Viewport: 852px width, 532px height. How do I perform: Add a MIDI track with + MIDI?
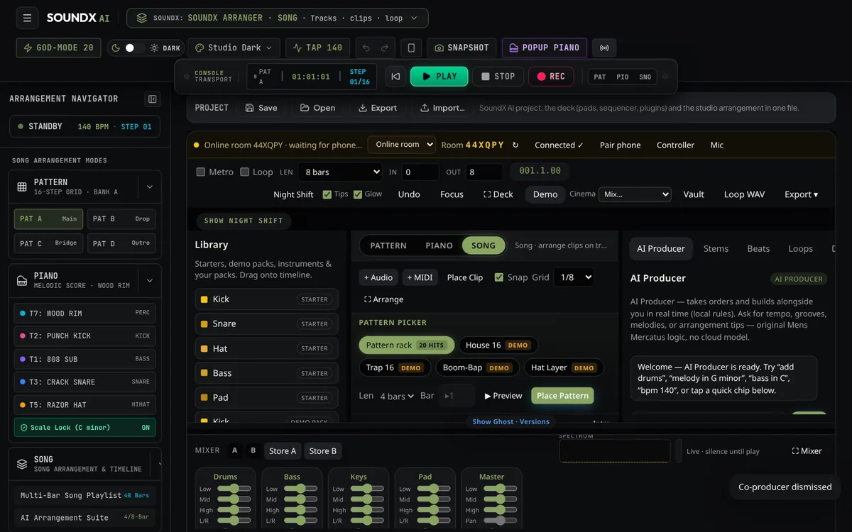pos(420,277)
